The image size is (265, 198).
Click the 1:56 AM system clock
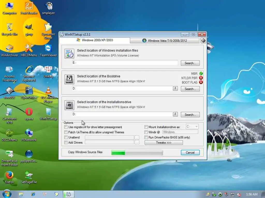(252, 194)
